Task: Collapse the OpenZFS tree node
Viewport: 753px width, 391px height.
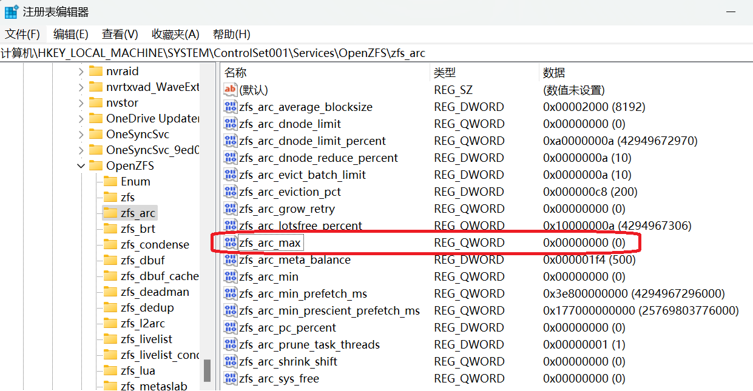Action: 81,166
